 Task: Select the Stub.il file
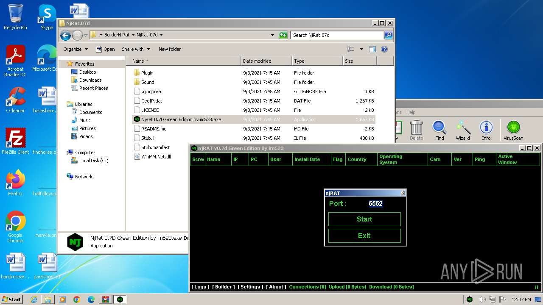click(148, 138)
